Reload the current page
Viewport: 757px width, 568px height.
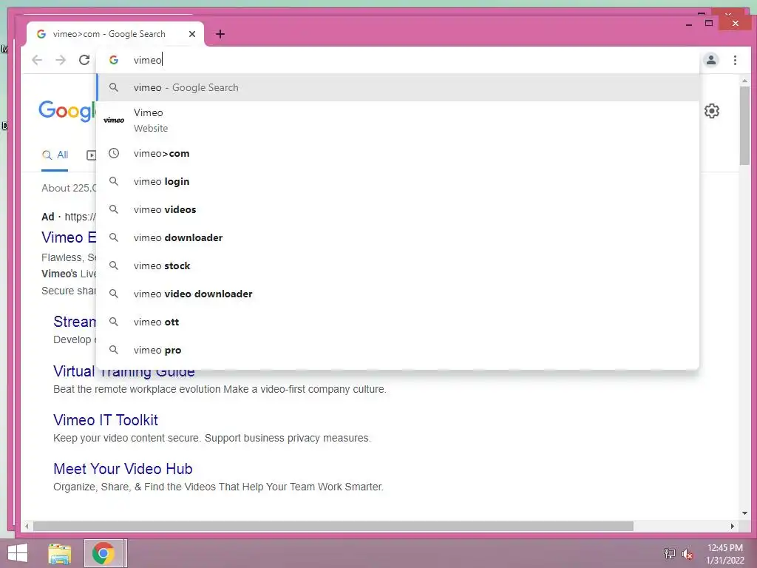tap(84, 60)
